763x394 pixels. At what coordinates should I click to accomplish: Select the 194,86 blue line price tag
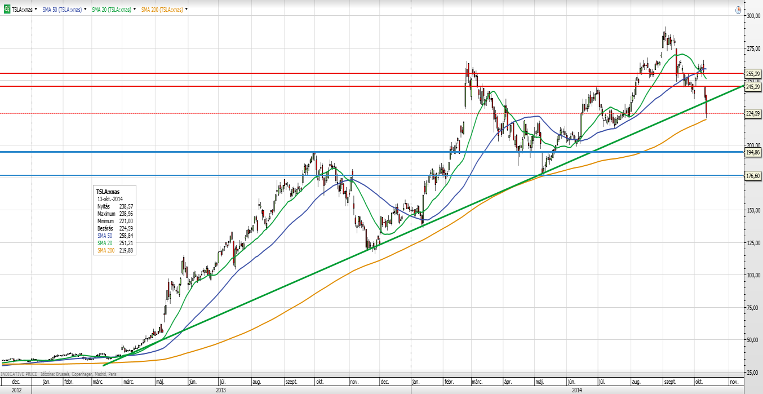[x=753, y=152]
